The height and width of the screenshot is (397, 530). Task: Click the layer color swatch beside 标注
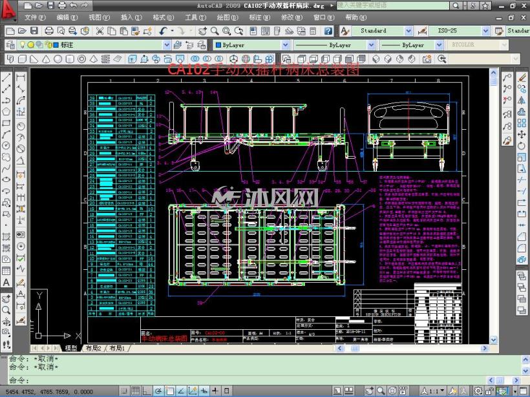[56, 45]
